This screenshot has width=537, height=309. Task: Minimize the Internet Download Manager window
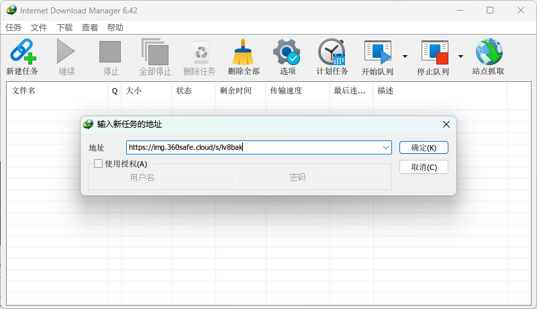pyautogui.click(x=460, y=10)
